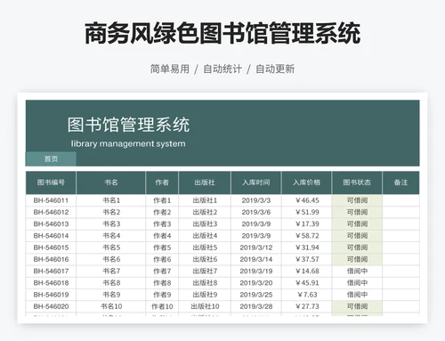Select the 出版社10 cell
Image resolution: width=445 pixels, height=341 pixels.
coord(205,306)
